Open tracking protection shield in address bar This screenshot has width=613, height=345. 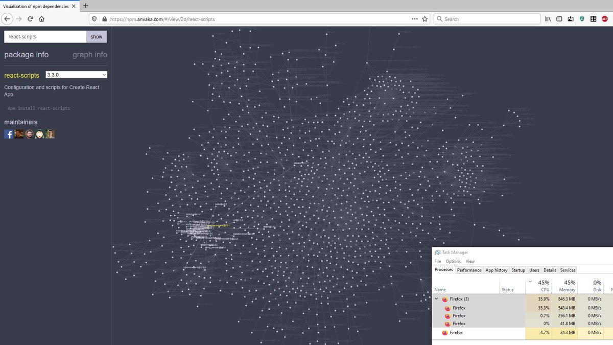point(94,19)
